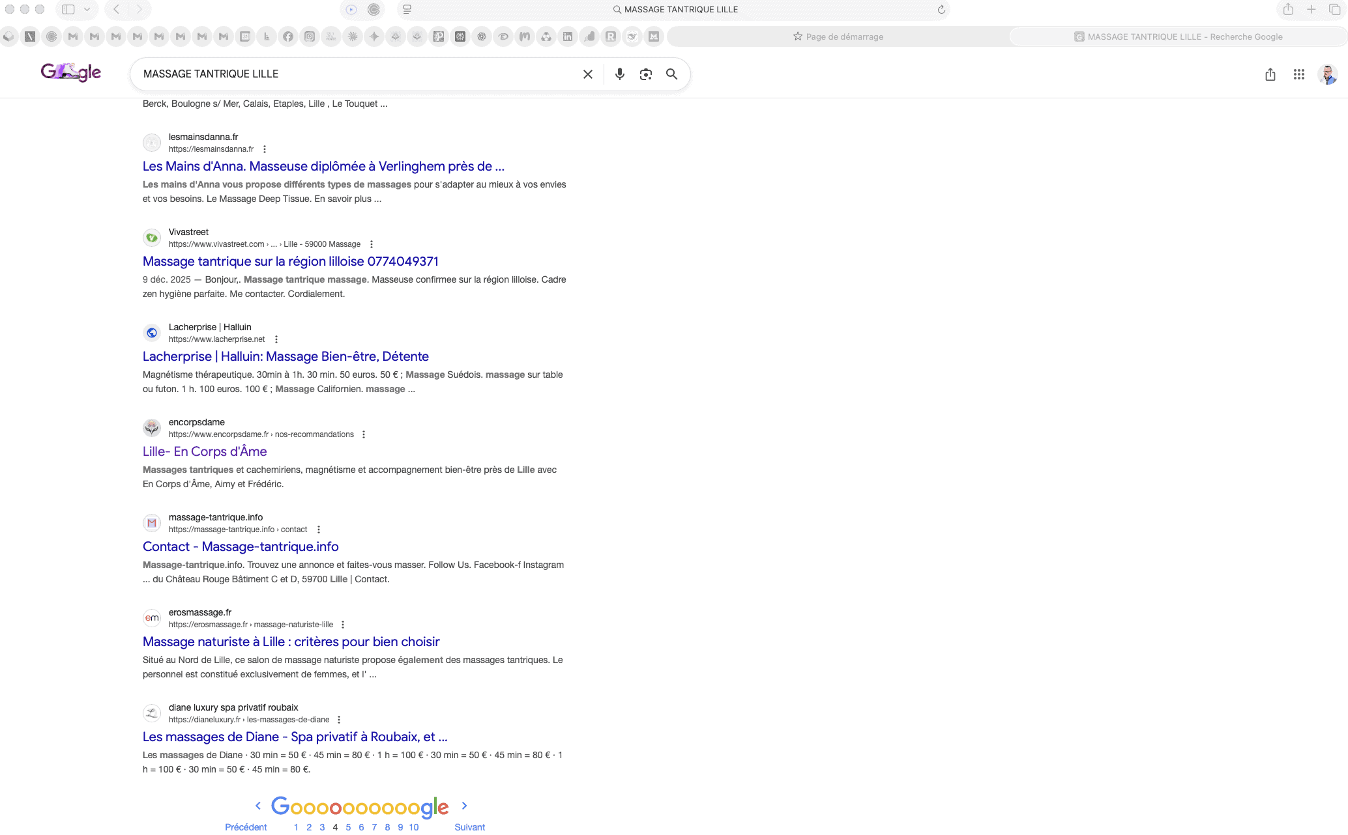This screenshot has width=1348, height=835.
Task: Switch to MASSAGE TANTRIQUE LILLE Google tab
Action: [1178, 36]
